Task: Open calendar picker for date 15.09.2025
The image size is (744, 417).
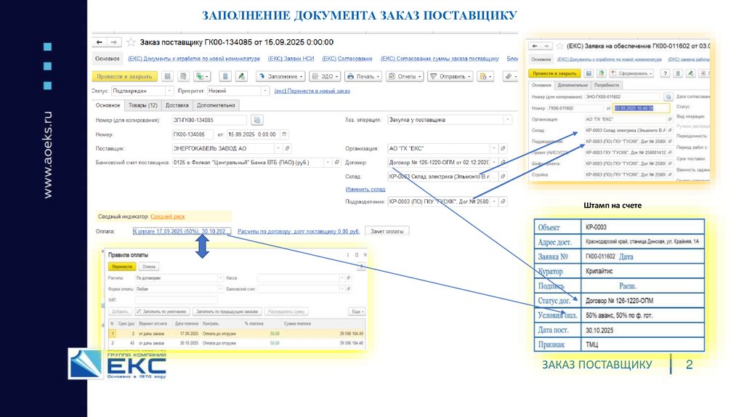Action: tap(284, 134)
